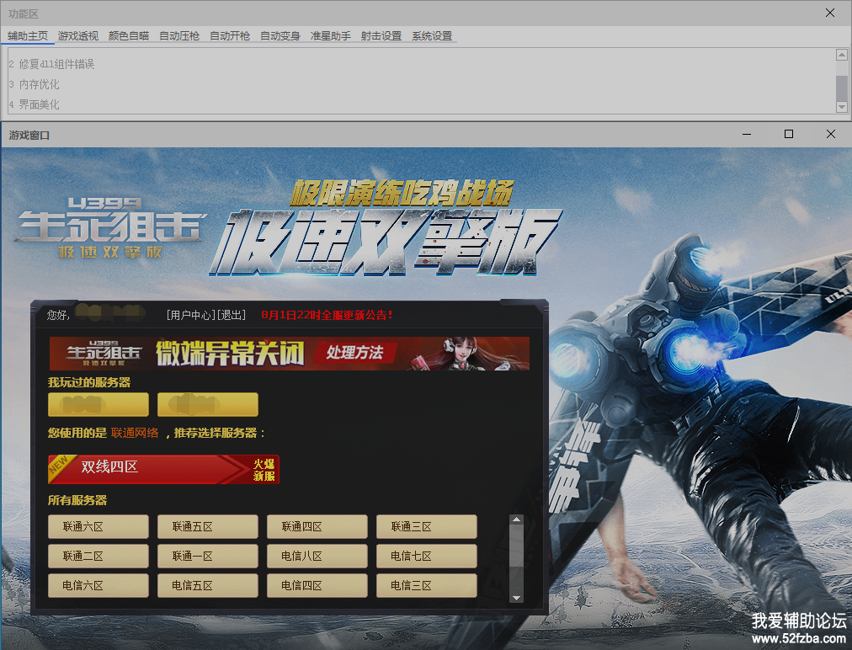Switch to the 辅助主页 tab

pyautogui.click(x=28, y=36)
